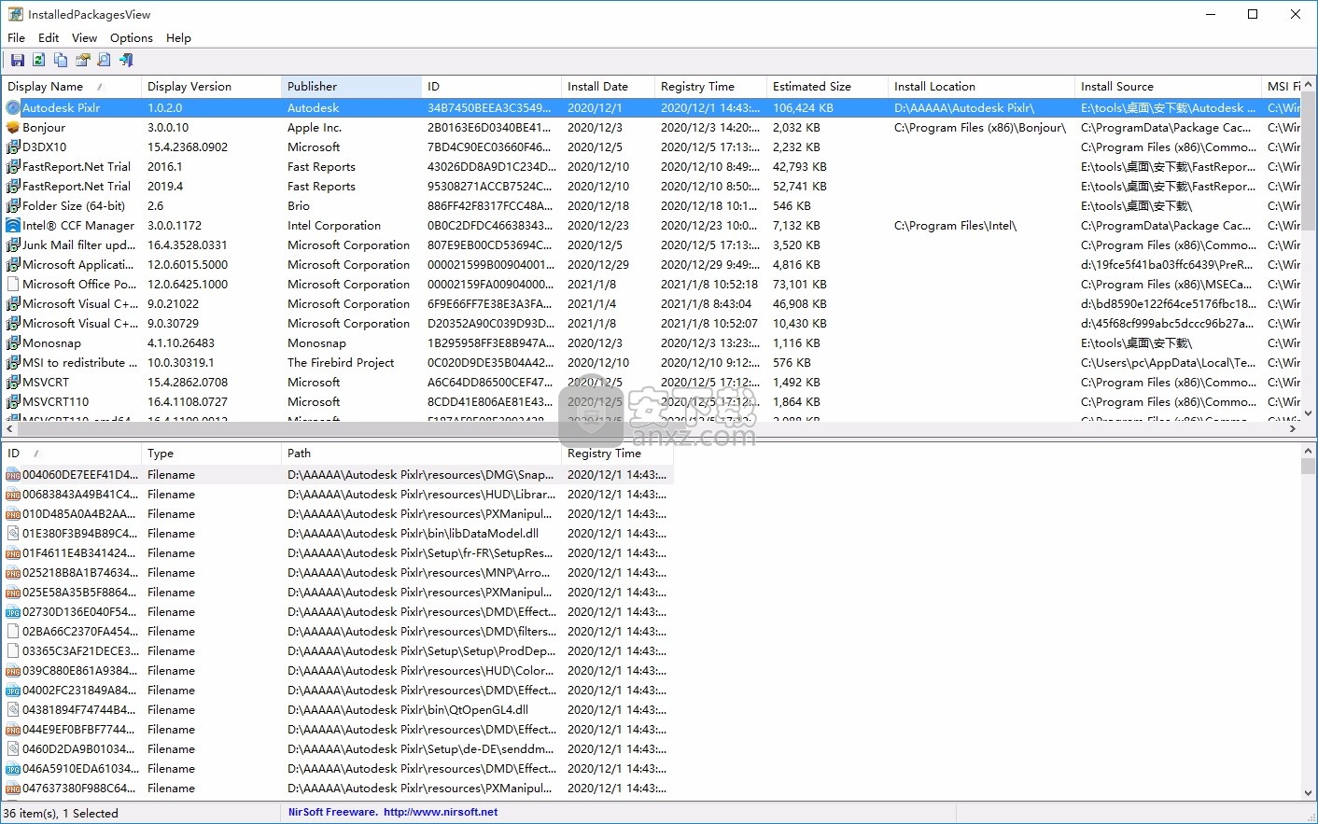The width and height of the screenshot is (1318, 824).
Task: Click the Monosnap row icon
Action: point(13,343)
